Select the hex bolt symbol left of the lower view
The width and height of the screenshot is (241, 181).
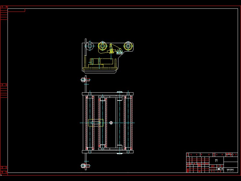(x=83, y=80)
